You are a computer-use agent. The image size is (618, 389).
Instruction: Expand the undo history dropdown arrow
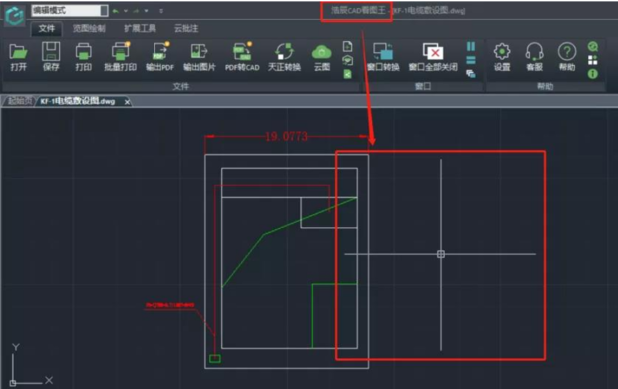point(126,11)
